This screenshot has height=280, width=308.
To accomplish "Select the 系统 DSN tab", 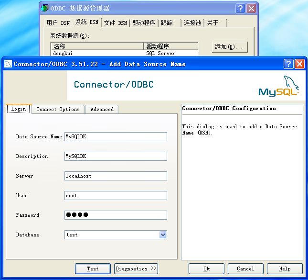I will click(x=87, y=22).
